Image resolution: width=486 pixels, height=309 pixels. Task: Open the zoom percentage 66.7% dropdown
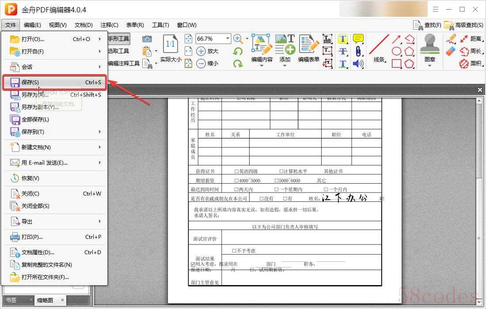(x=228, y=38)
